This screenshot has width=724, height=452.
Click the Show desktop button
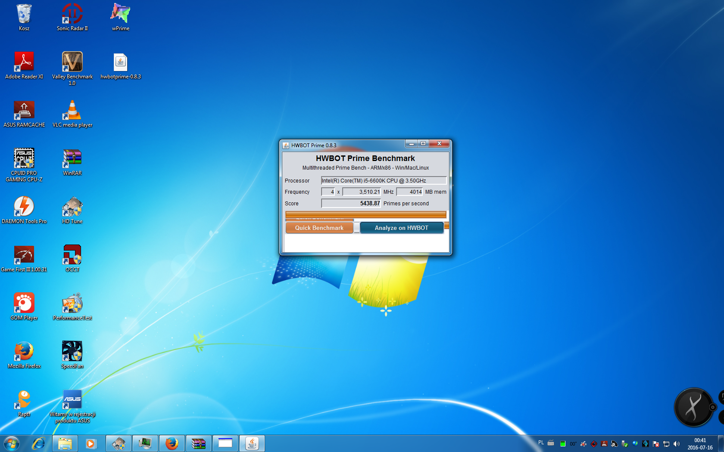point(721,444)
